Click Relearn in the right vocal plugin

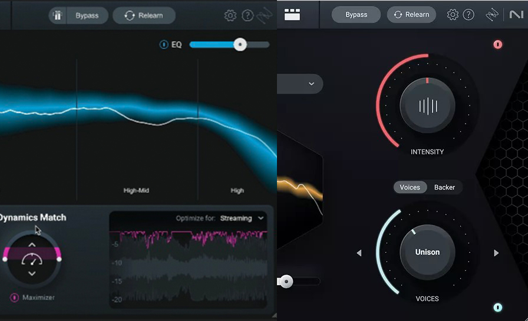pos(411,15)
